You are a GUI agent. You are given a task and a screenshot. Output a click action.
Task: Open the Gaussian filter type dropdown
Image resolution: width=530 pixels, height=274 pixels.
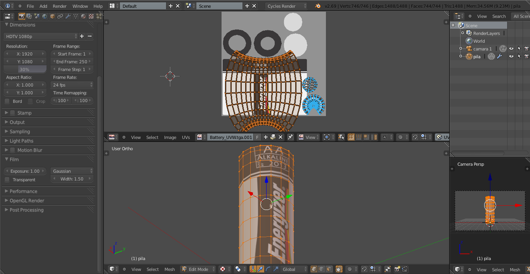[72, 171]
